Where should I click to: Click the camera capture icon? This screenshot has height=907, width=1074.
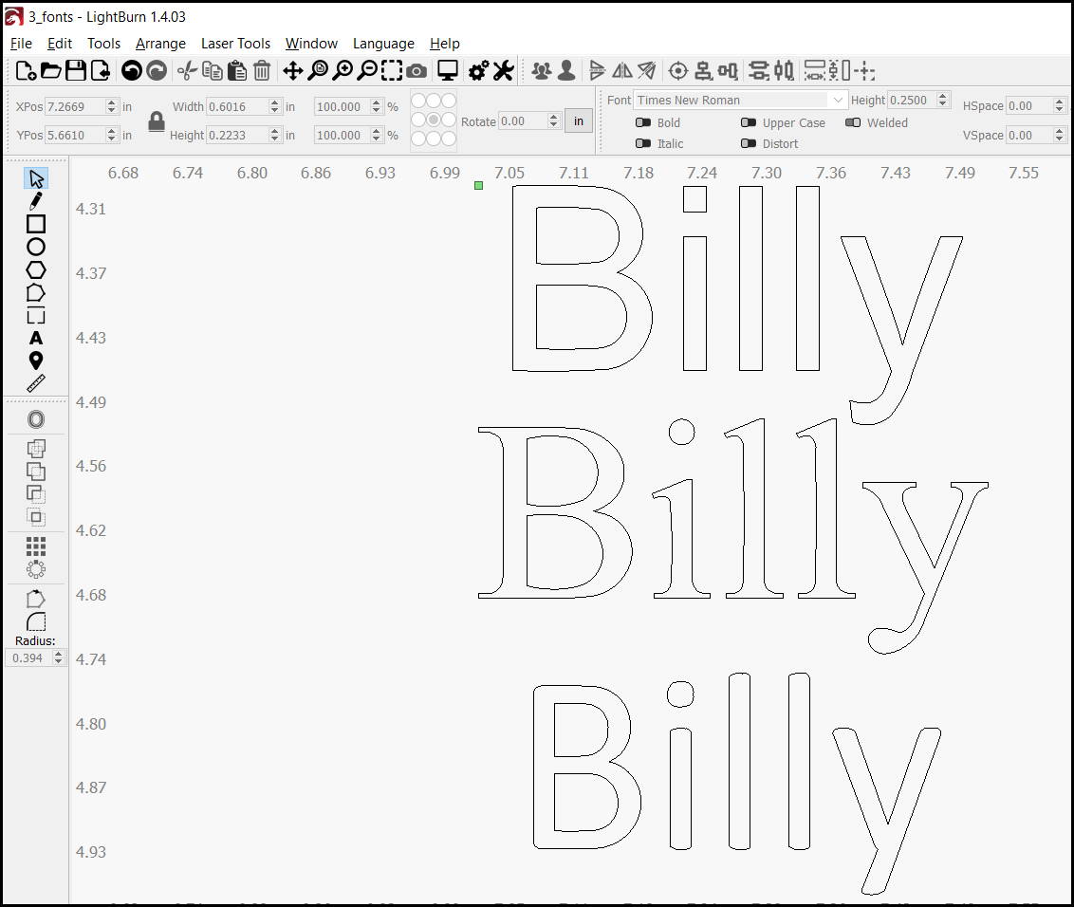(x=417, y=70)
